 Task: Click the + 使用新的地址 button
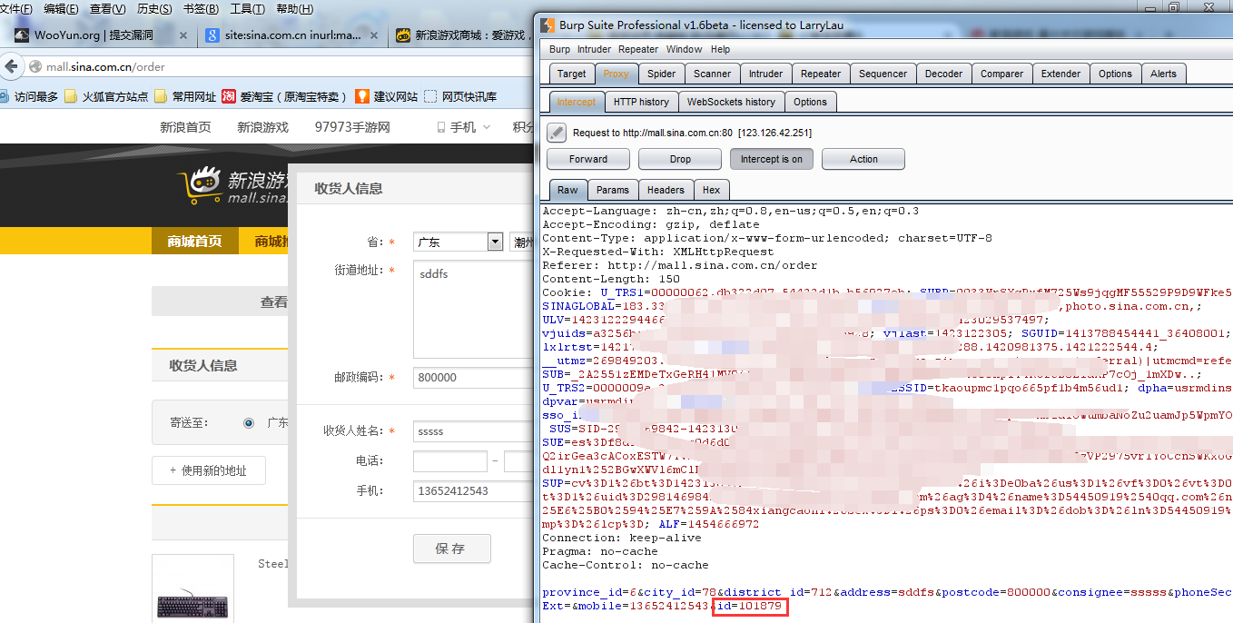209,470
